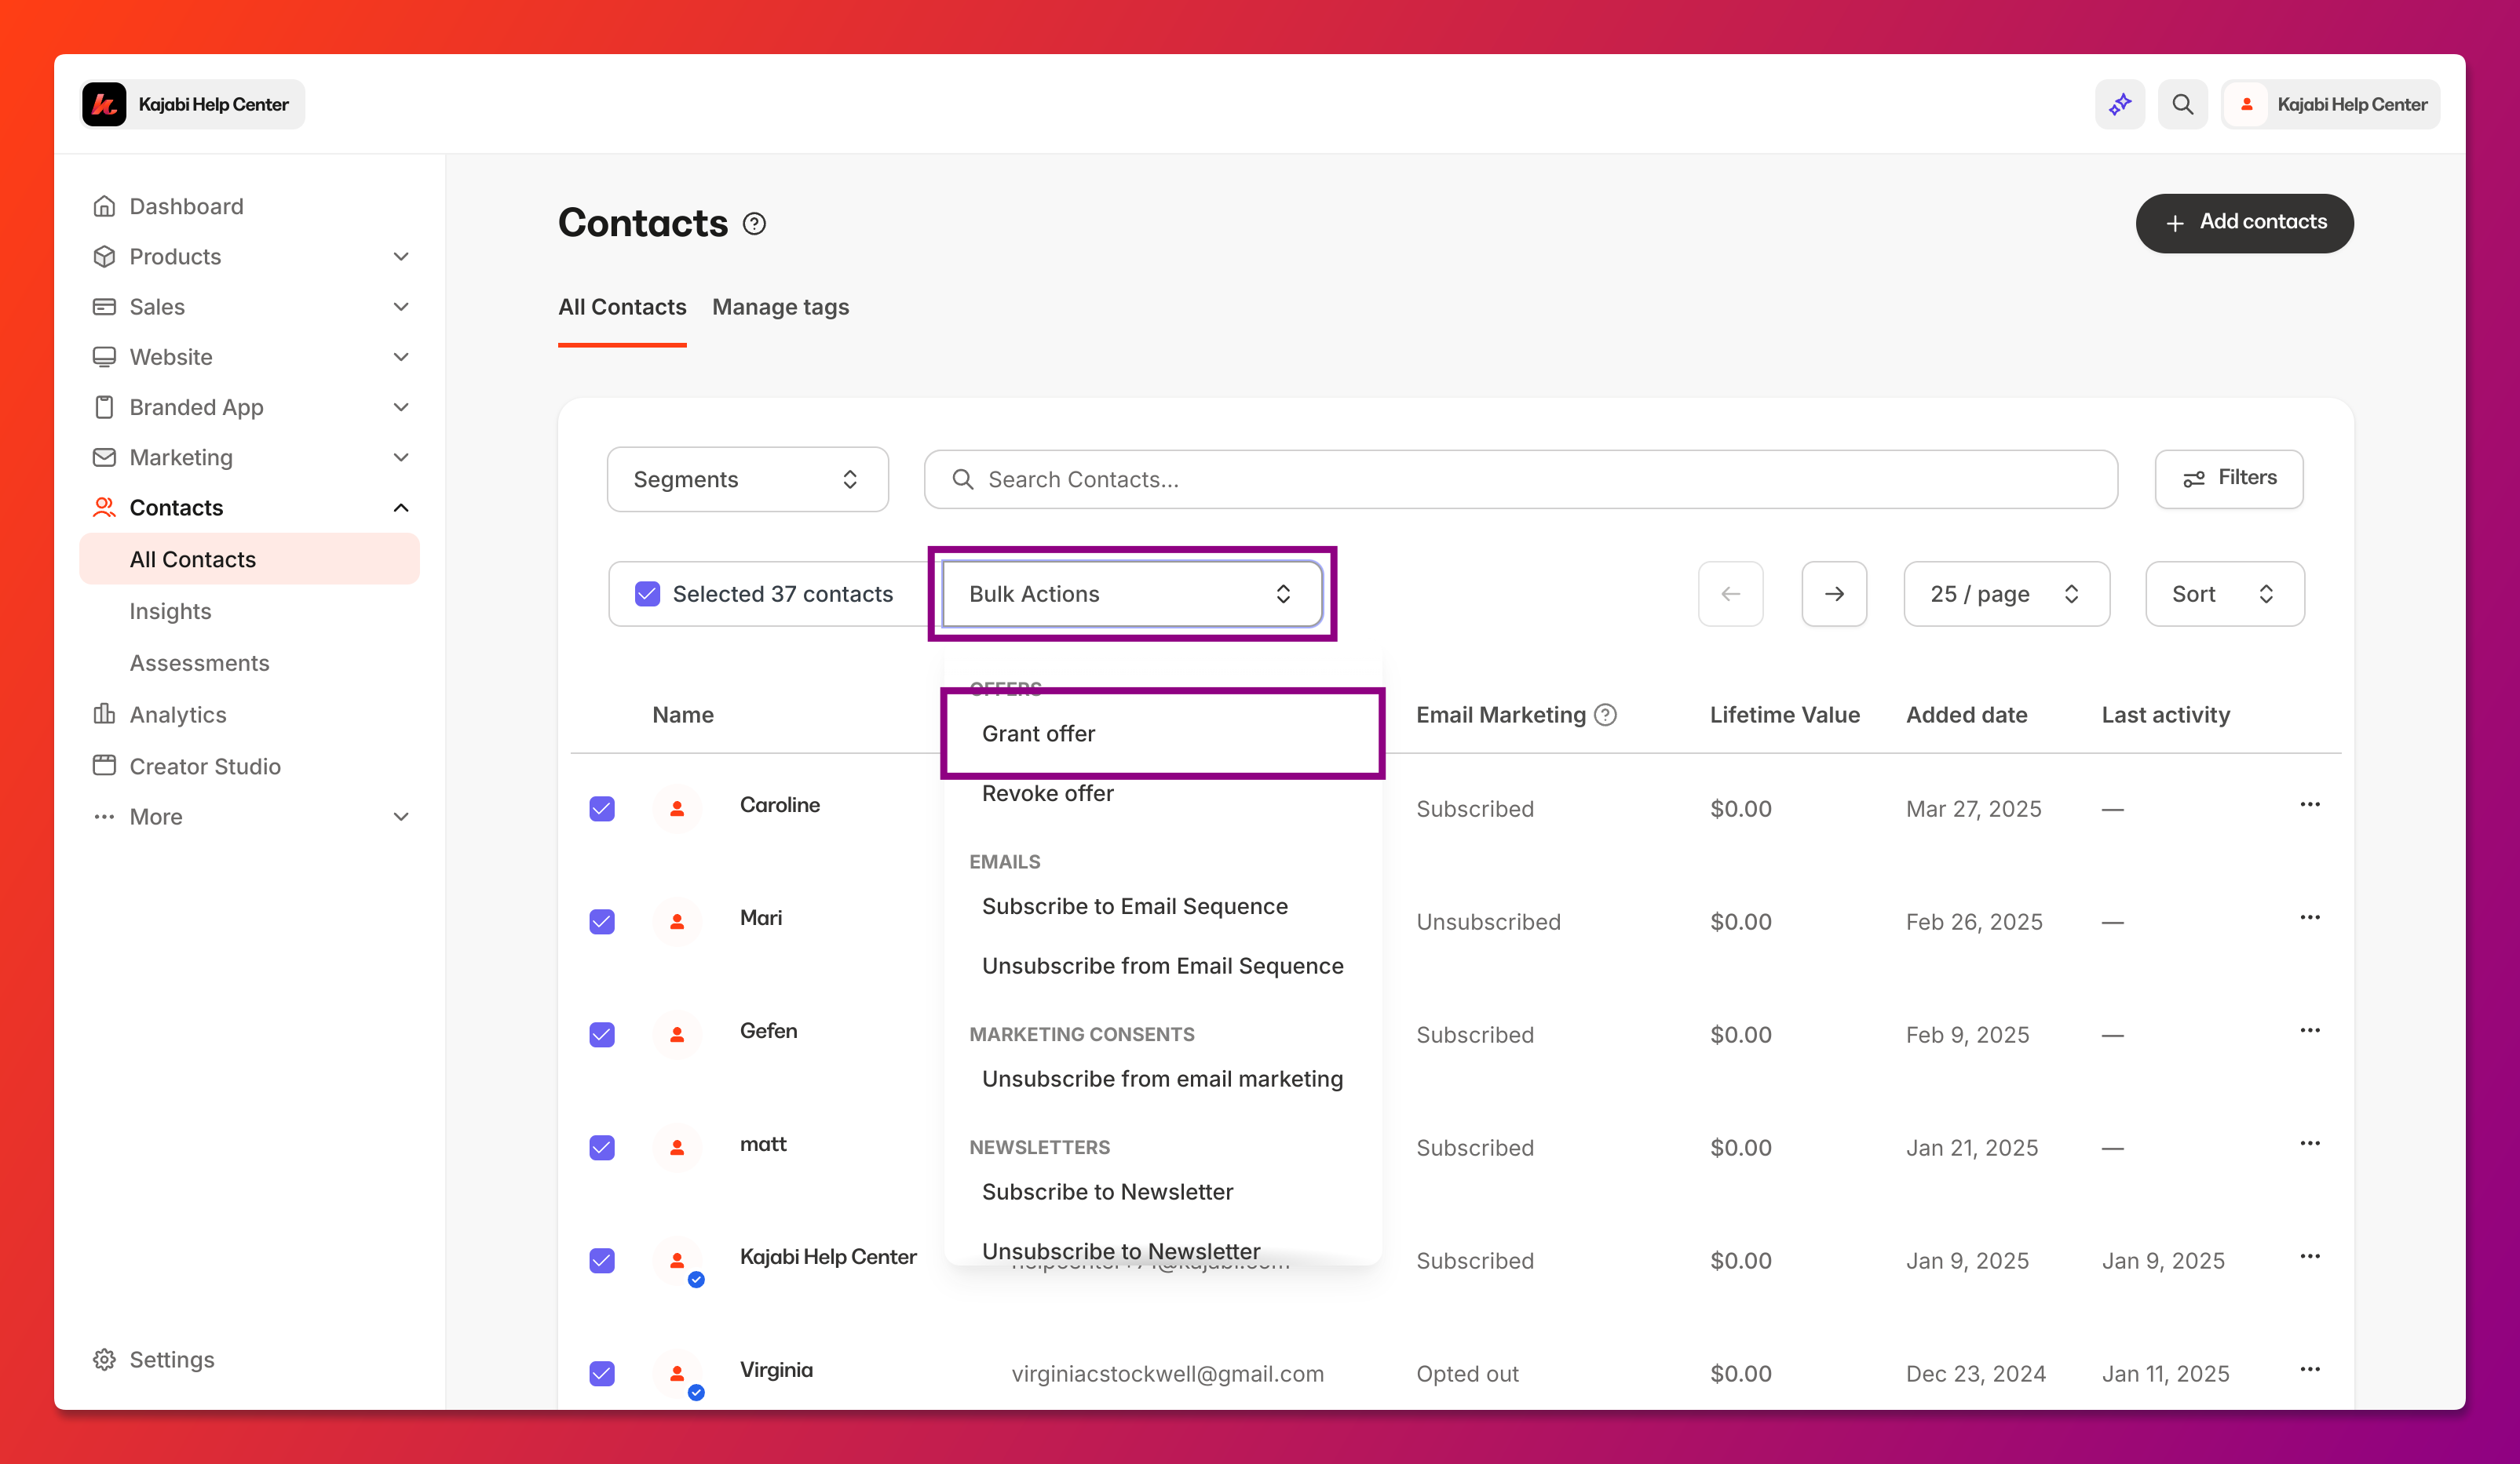
Task: Expand the Website sidebar chevron
Action: click(x=401, y=357)
